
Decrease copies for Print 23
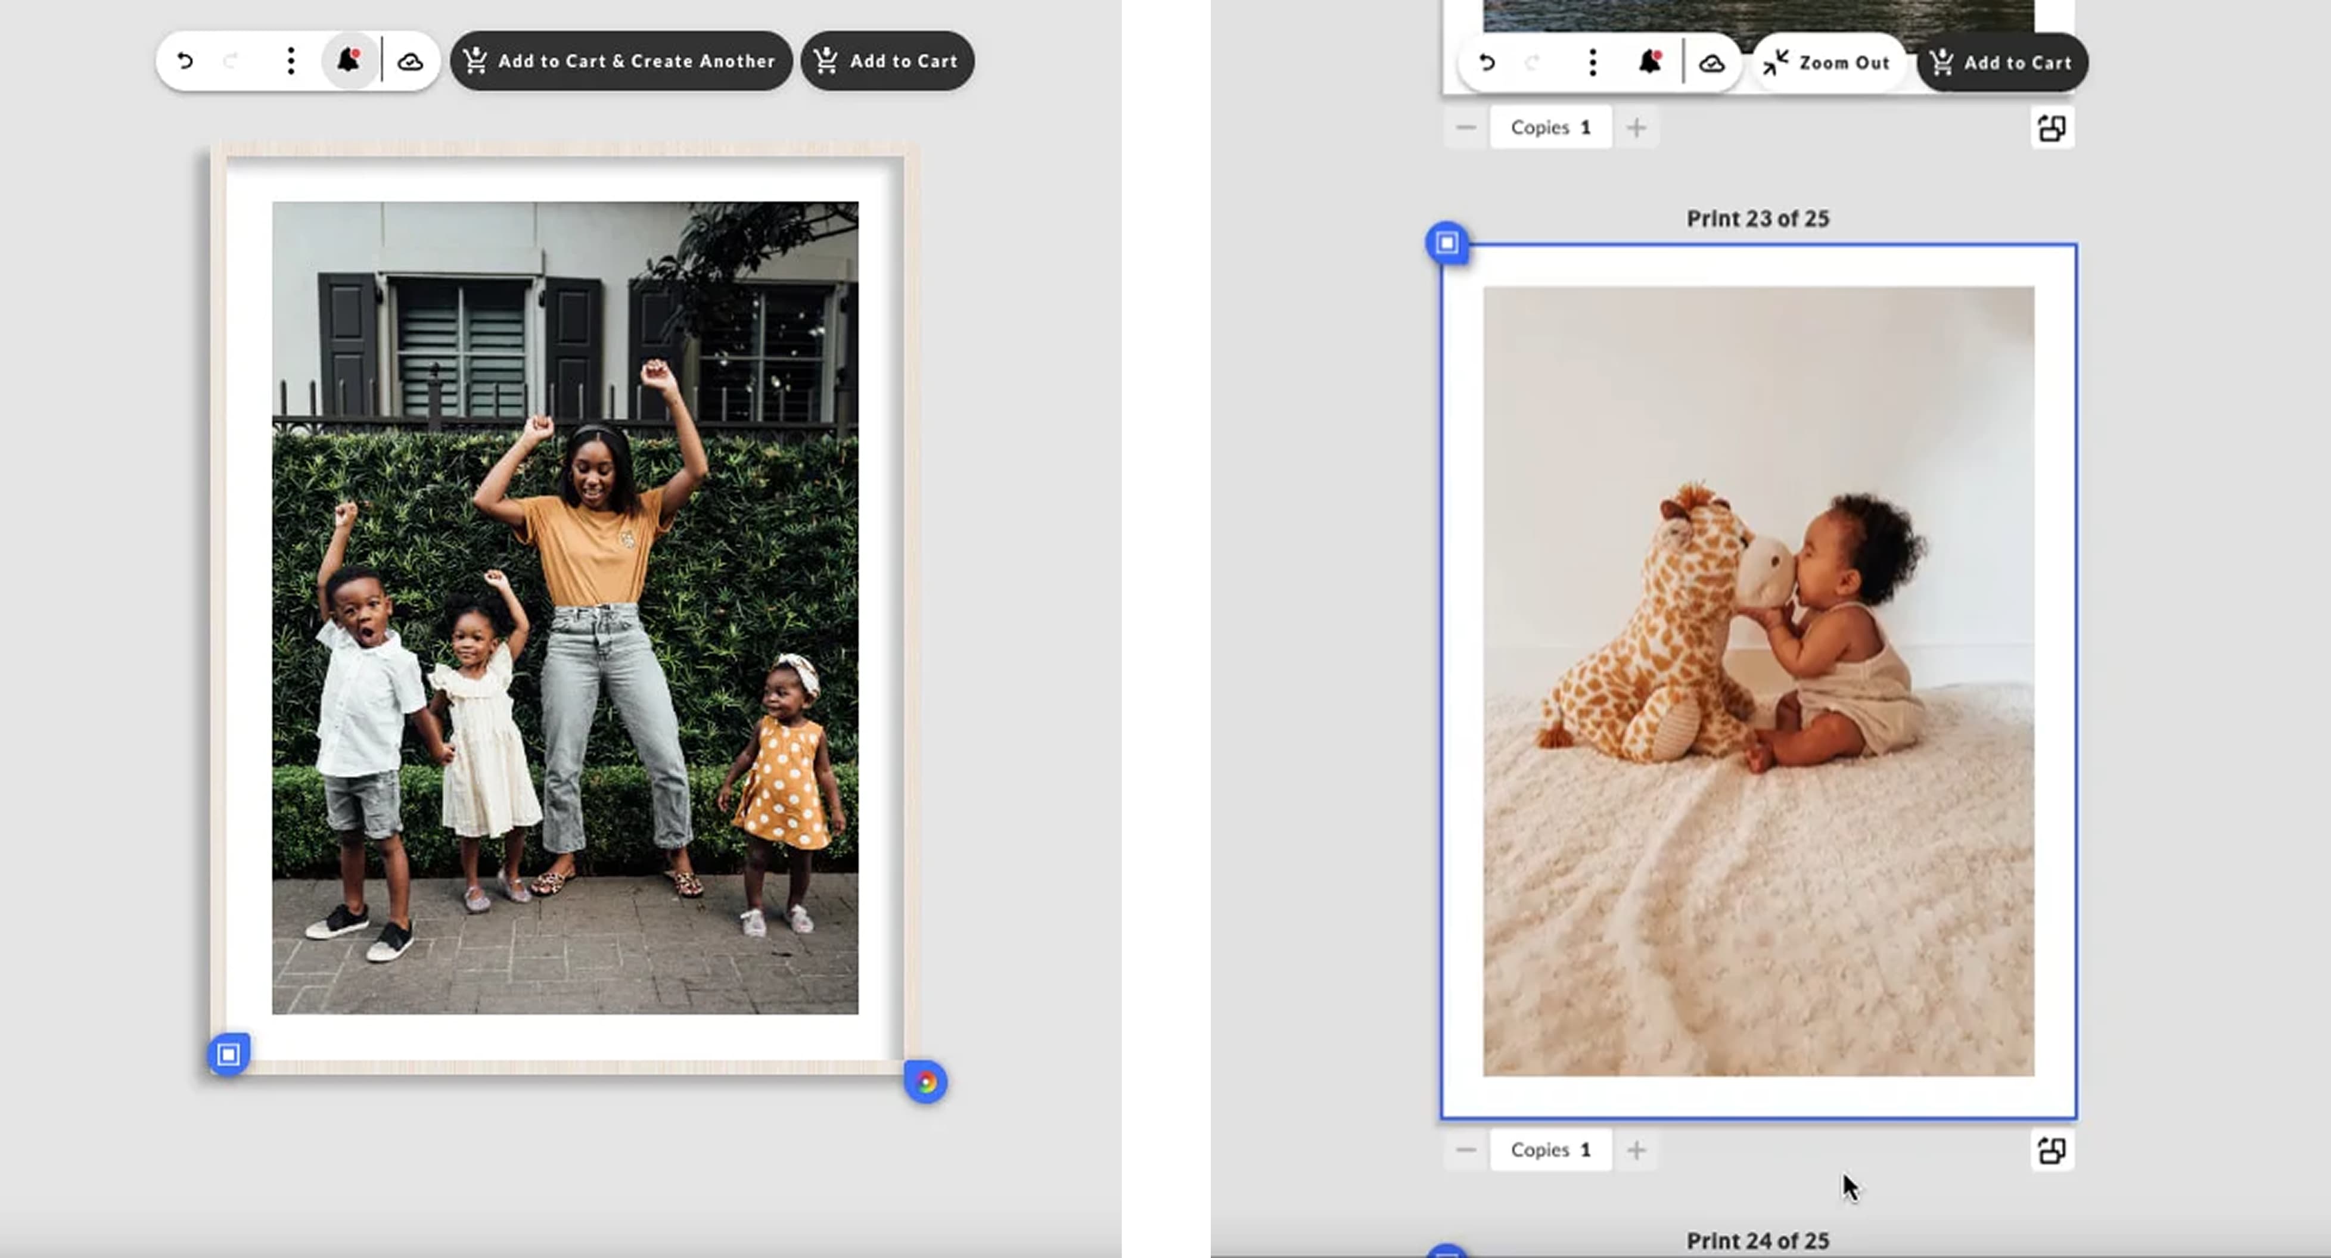point(1466,1150)
